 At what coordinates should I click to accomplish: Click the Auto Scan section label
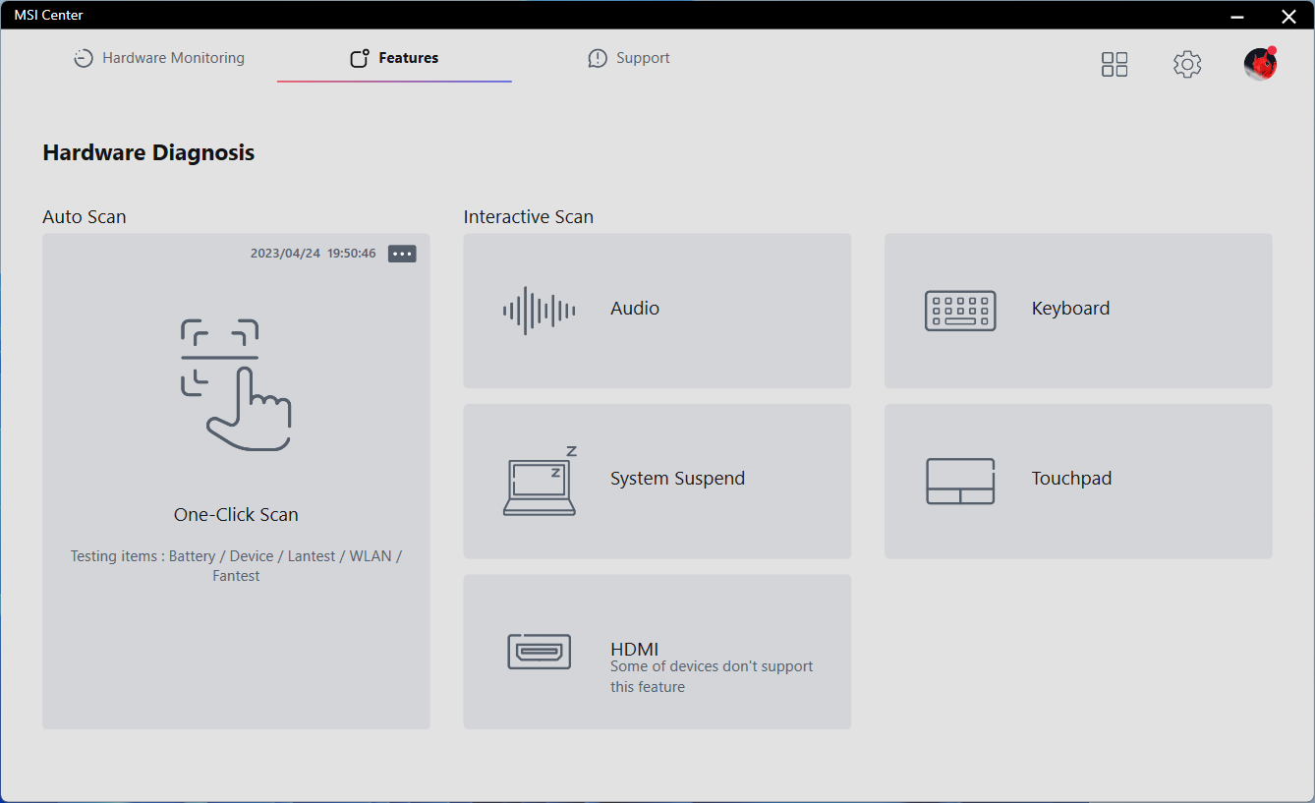tap(85, 217)
